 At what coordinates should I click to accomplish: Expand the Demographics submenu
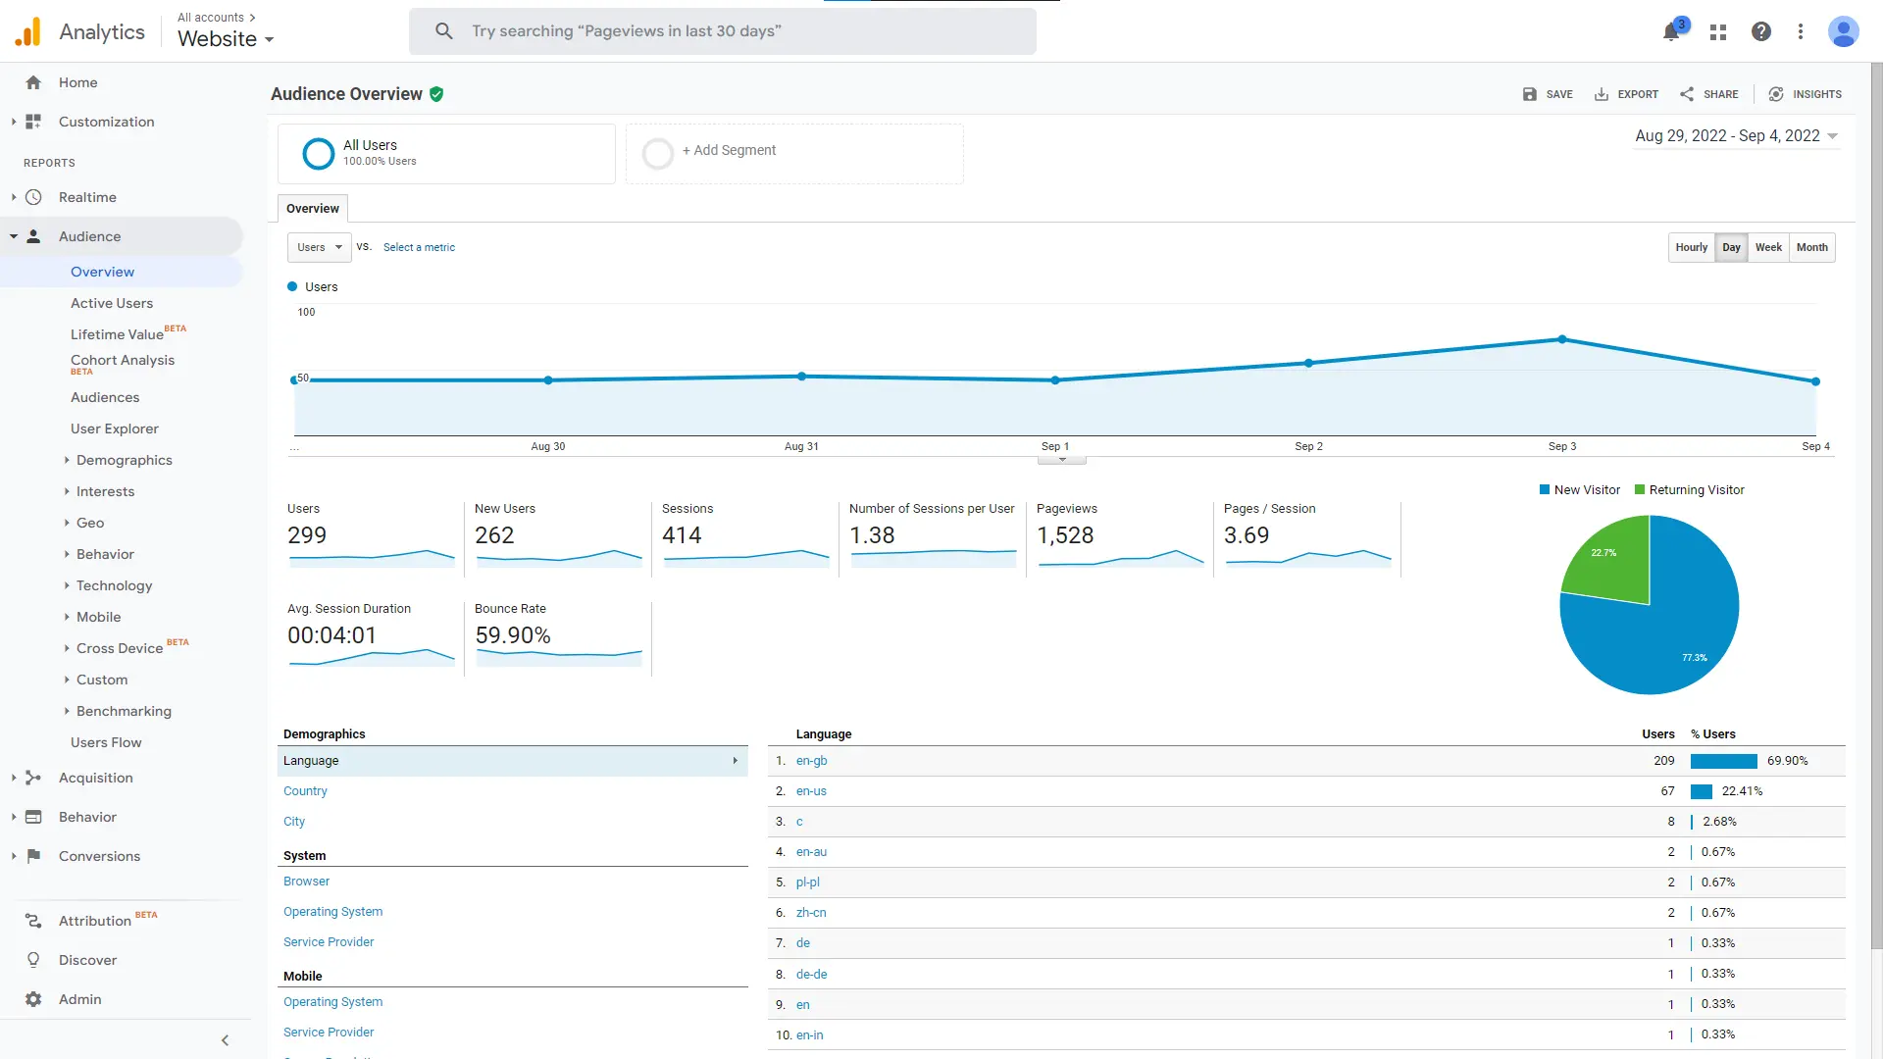[x=67, y=460]
